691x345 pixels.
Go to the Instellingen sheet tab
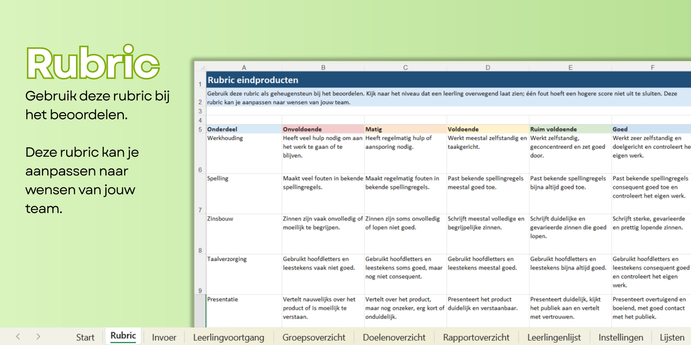point(621,338)
